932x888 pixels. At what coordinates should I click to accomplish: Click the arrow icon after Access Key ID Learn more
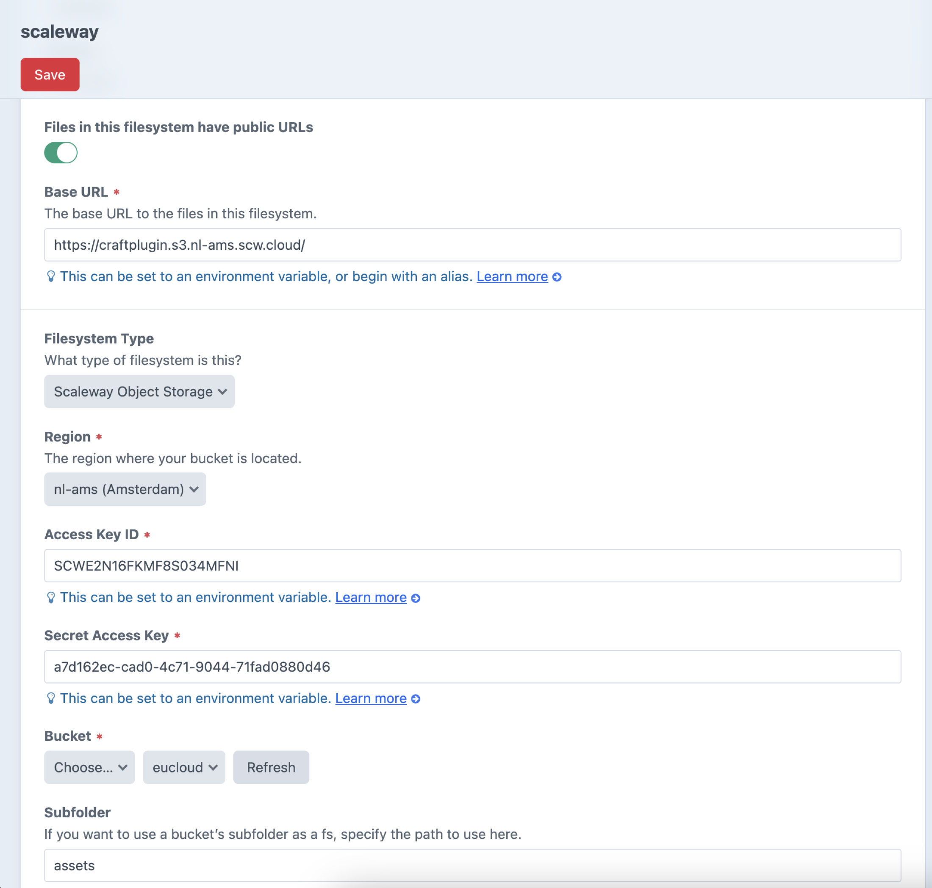(x=415, y=598)
